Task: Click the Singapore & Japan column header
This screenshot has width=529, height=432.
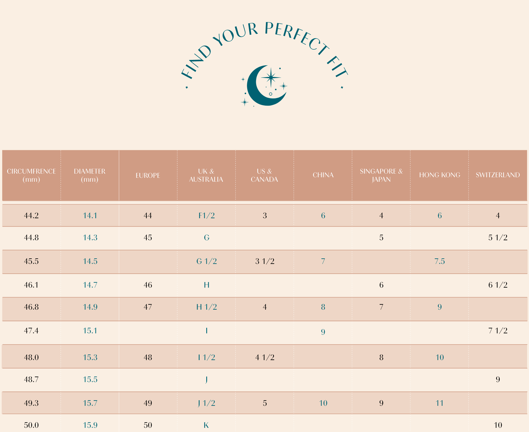Action: (x=381, y=175)
